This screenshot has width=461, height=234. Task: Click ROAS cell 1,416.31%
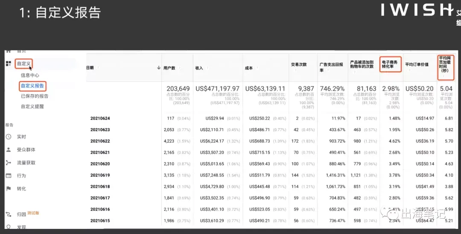point(336,175)
